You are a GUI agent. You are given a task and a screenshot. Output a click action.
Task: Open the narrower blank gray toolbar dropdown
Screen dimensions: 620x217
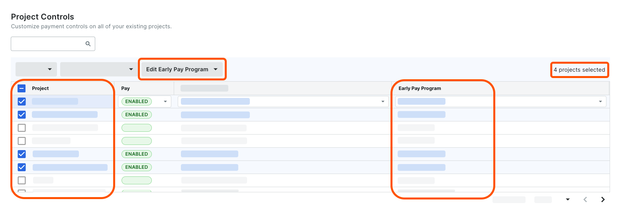pyautogui.click(x=36, y=69)
